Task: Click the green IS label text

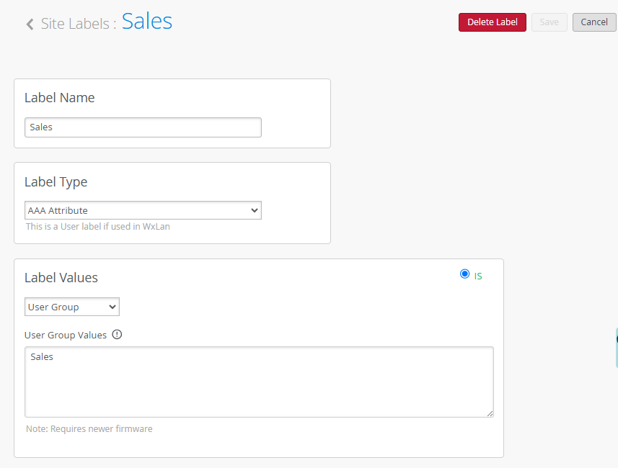Action: [x=478, y=276]
